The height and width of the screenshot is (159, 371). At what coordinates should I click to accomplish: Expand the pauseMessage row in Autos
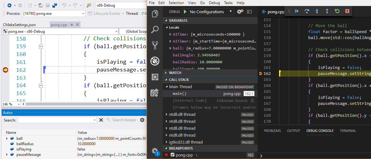(7, 155)
